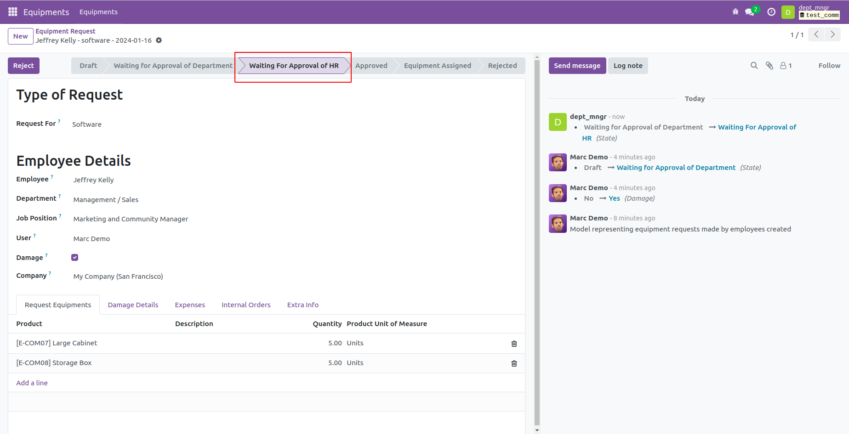Select the Approved status stage
Screen dimensions: 849x434
[x=371, y=66]
